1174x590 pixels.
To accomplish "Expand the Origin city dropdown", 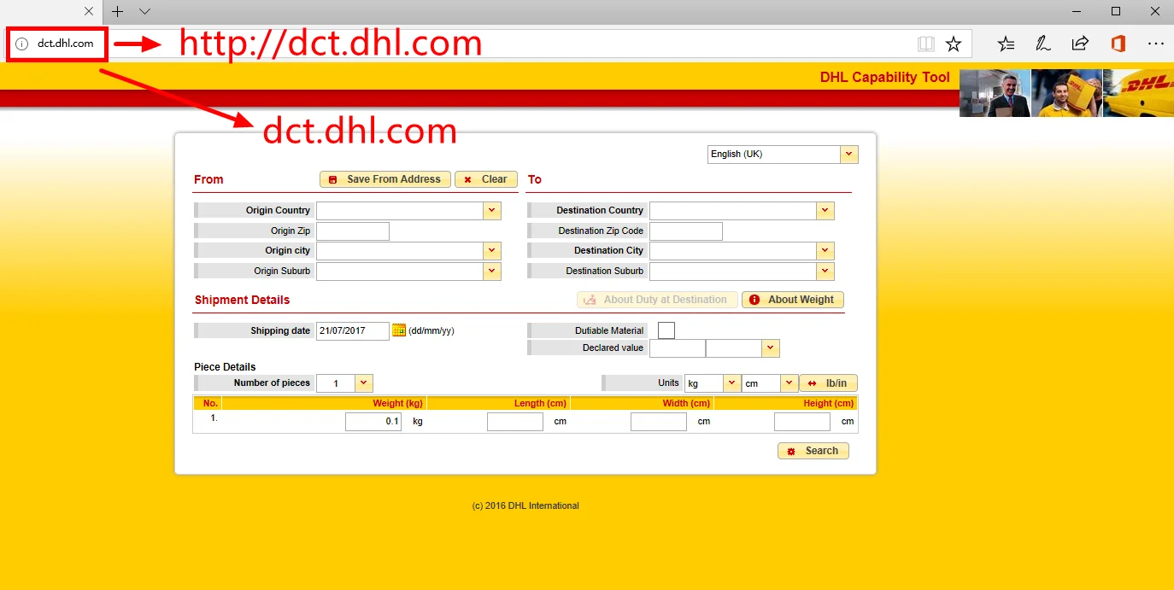I will tap(491, 250).
